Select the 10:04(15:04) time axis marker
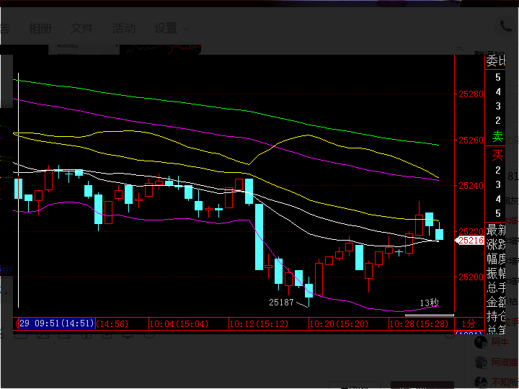This screenshot has width=519, height=389. 179,323
